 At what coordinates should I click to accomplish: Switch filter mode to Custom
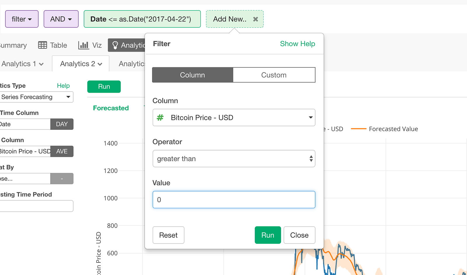click(x=274, y=75)
